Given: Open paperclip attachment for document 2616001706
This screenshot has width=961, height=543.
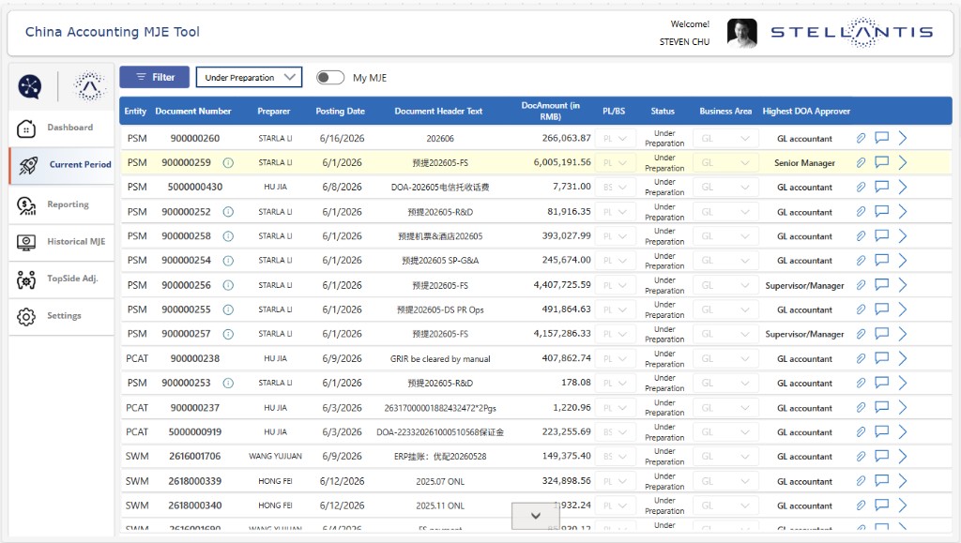Looking at the screenshot, I should pos(861,457).
